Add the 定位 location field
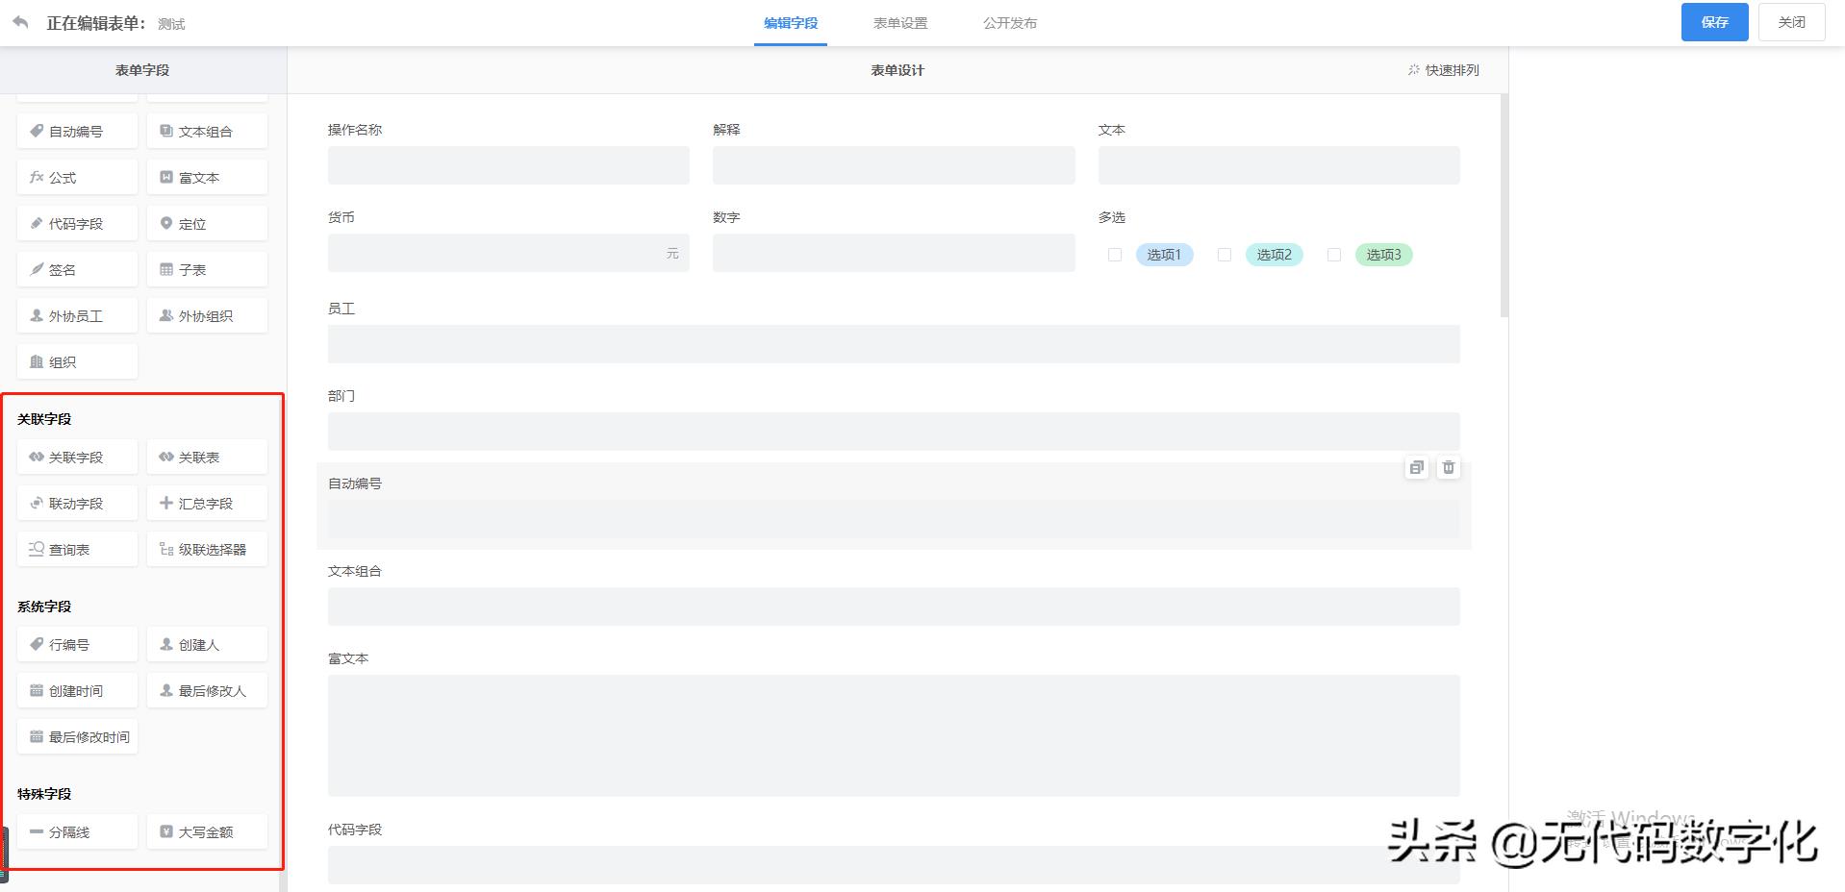This screenshot has width=1845, height=892. [x=207, y=224]
